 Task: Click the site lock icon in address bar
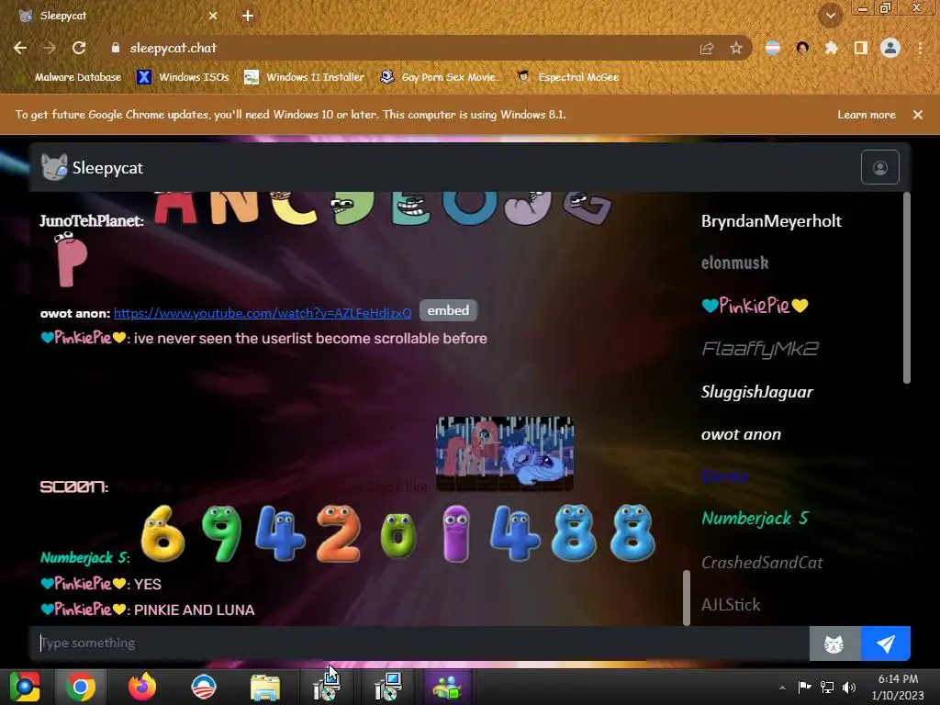coord(116,48)
